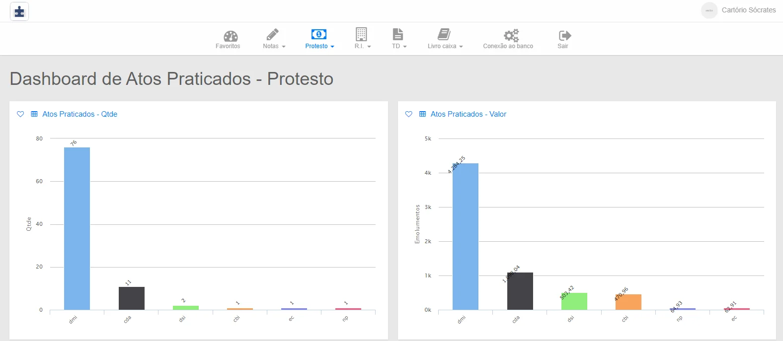Click the Qtde axis title
The width and height of the screenshot is (783, 341).
point(29,224)
